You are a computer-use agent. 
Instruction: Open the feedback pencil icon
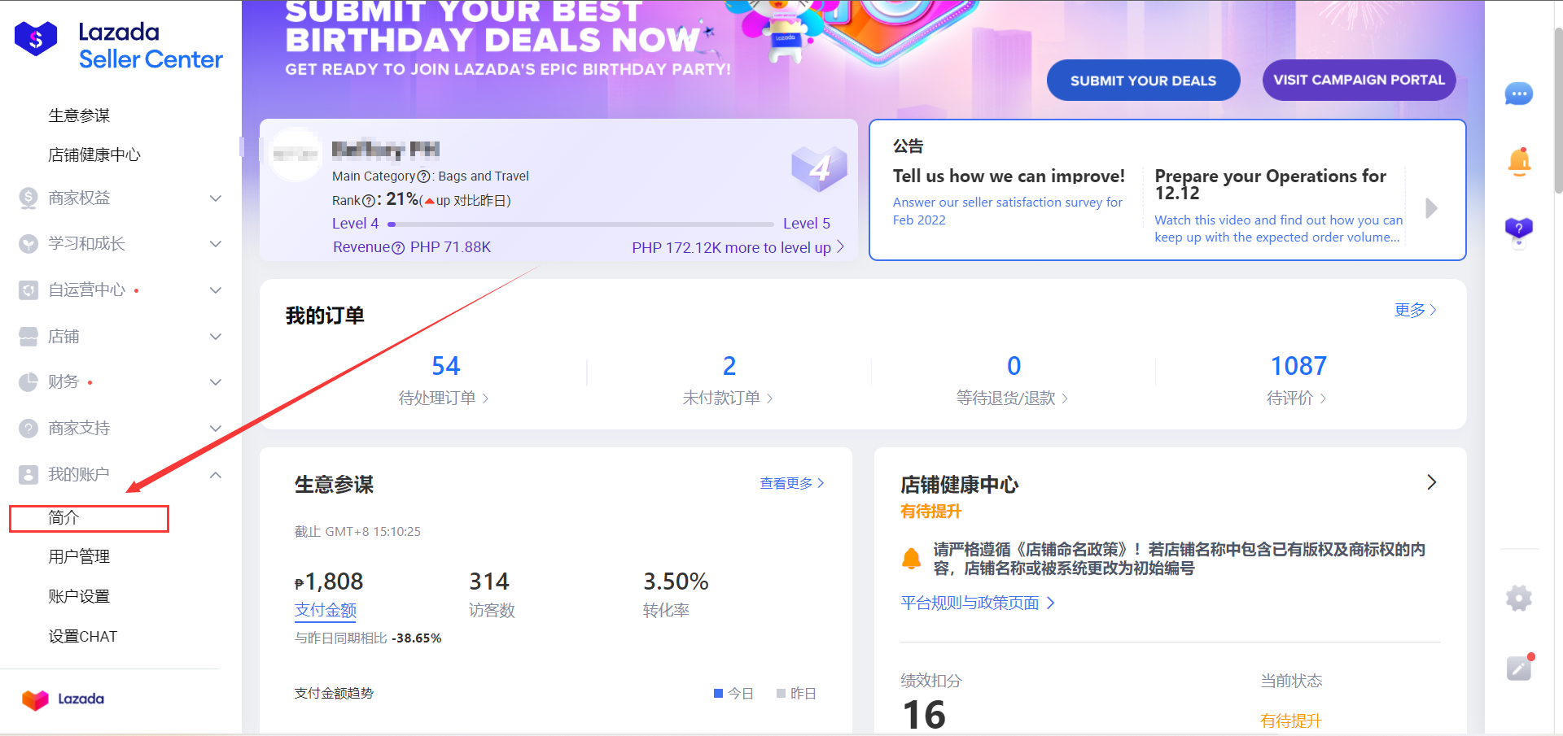pyautogui.click(x=1519, y=668)
